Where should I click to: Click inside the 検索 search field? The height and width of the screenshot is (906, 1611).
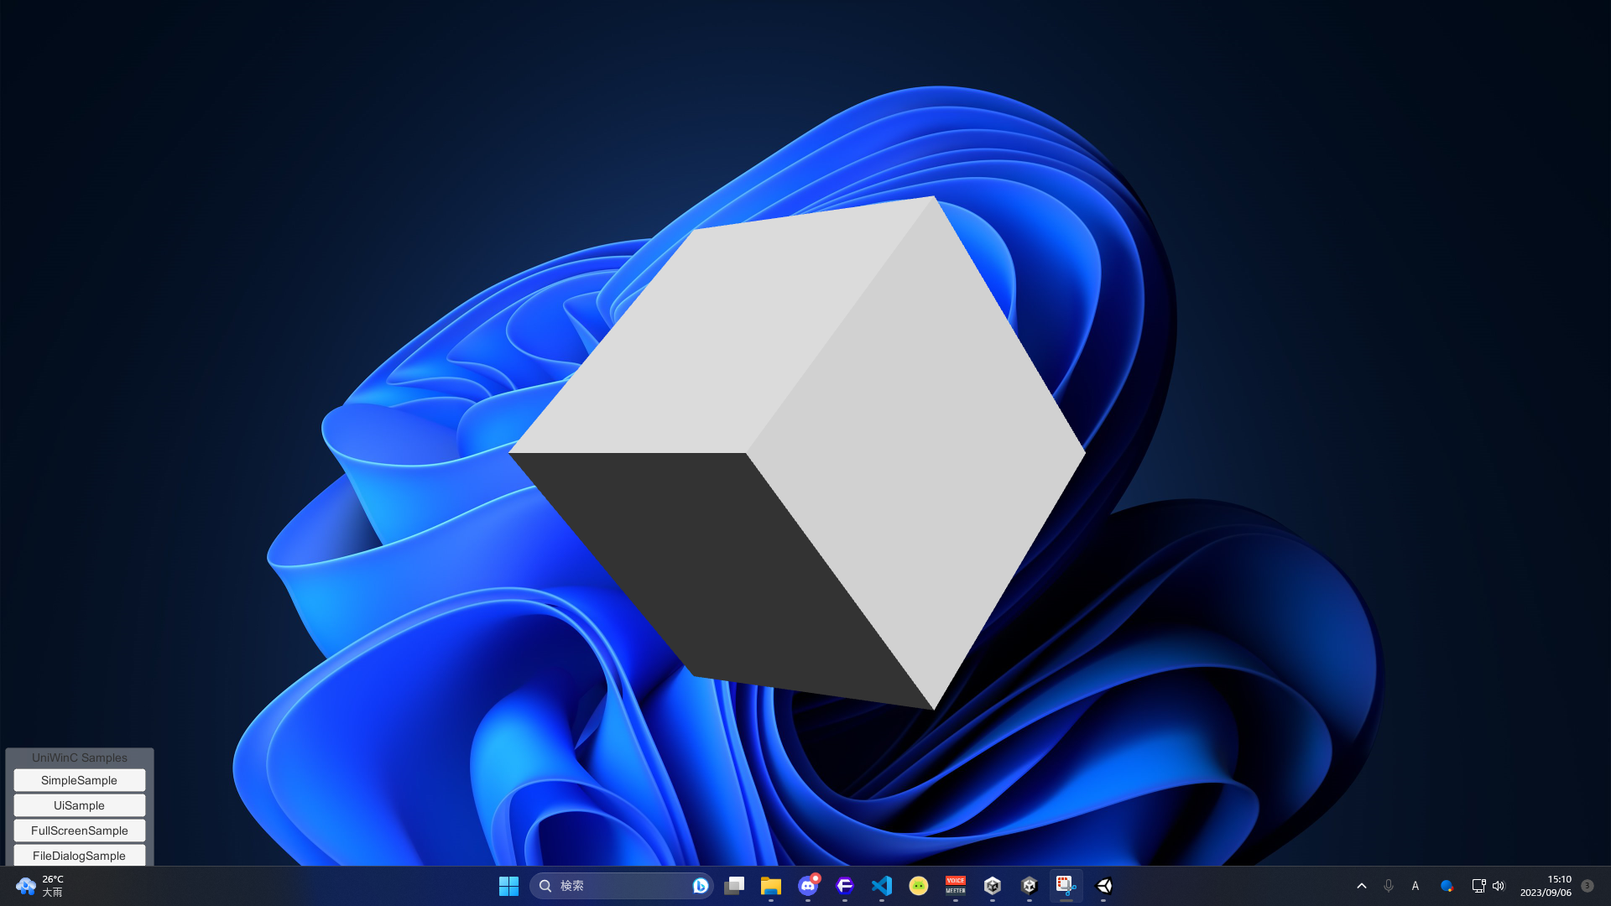pos(621,885)
